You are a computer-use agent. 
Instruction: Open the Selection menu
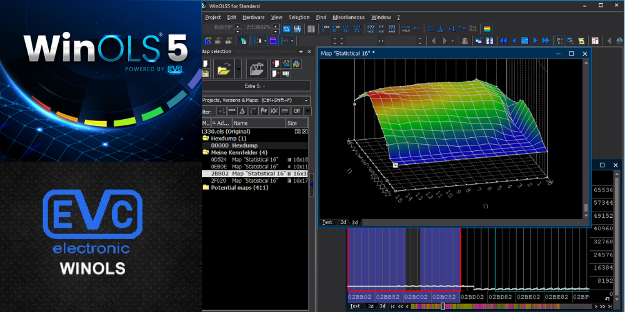pyautogui.click(x=299, y=17)
